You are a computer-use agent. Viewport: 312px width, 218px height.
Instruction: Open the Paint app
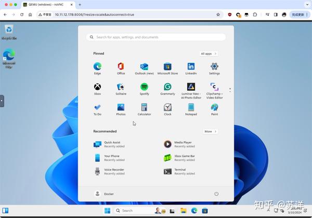(x=214, y=110)
